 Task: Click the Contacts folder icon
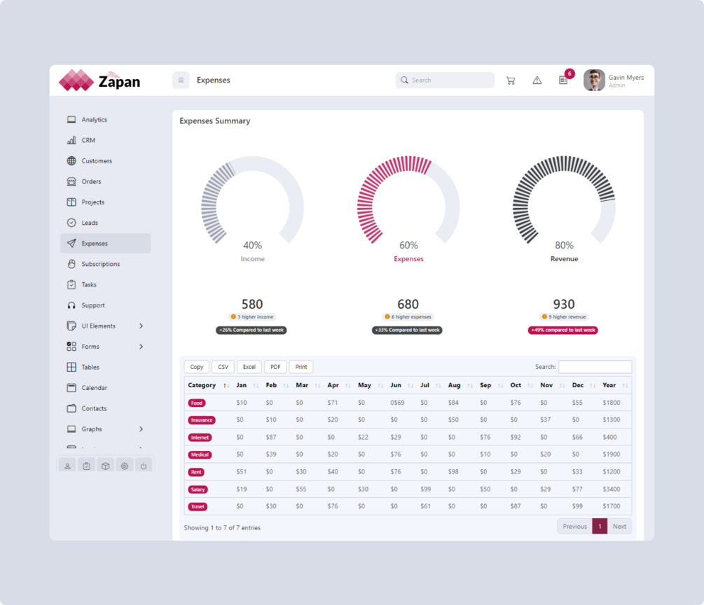[71, 408]
